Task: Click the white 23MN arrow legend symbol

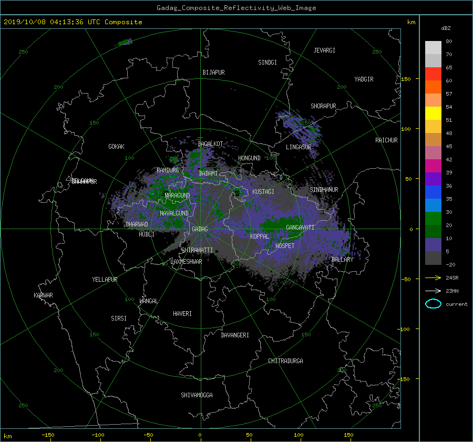Action: 433,291
